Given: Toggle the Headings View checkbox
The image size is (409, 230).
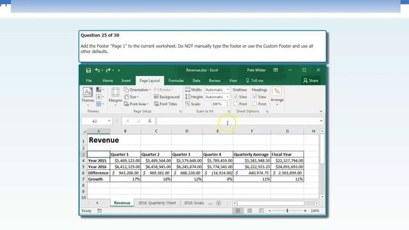Looking at the screenshot, I should click(255, 96).
